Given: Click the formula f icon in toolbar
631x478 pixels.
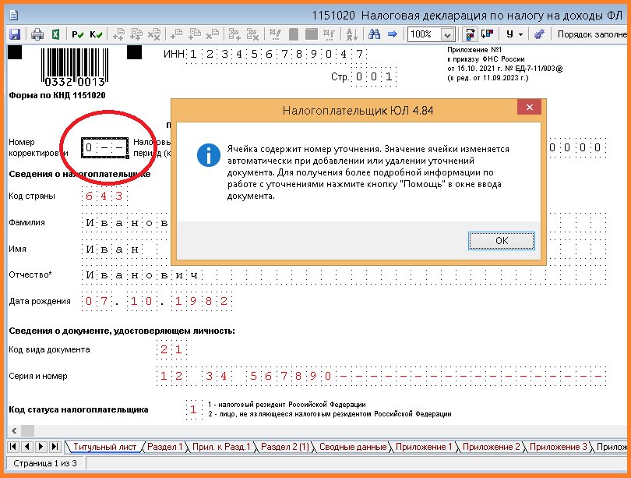Looking at the screenshot, I should (329, 34).
